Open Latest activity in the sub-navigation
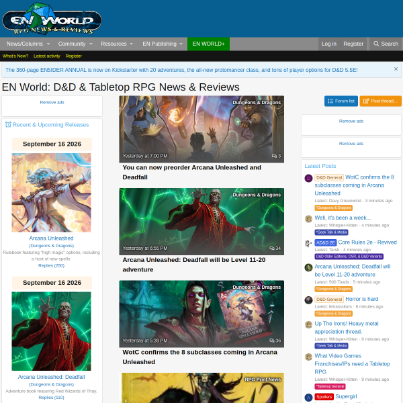 (x=47, y=56)
